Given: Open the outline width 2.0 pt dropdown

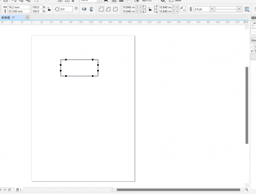Looking at the screenshot, I should (212, 9).
